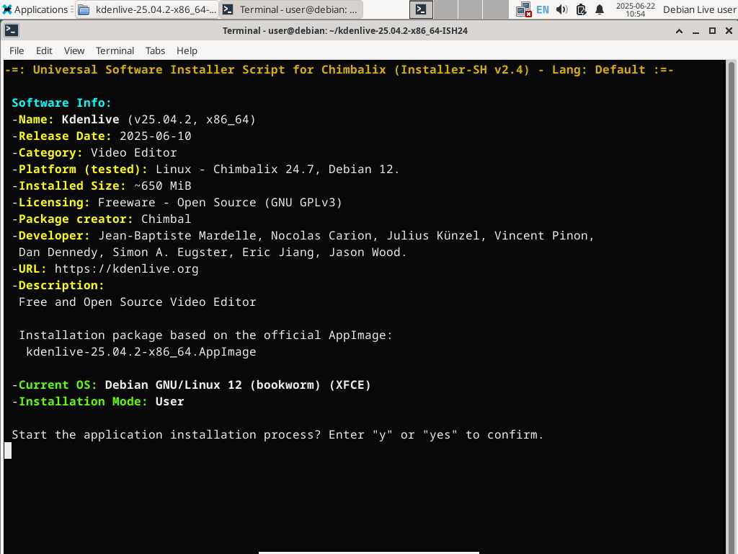
Task: Open the Applications menu in the panel
Action: tap(35, 9)
